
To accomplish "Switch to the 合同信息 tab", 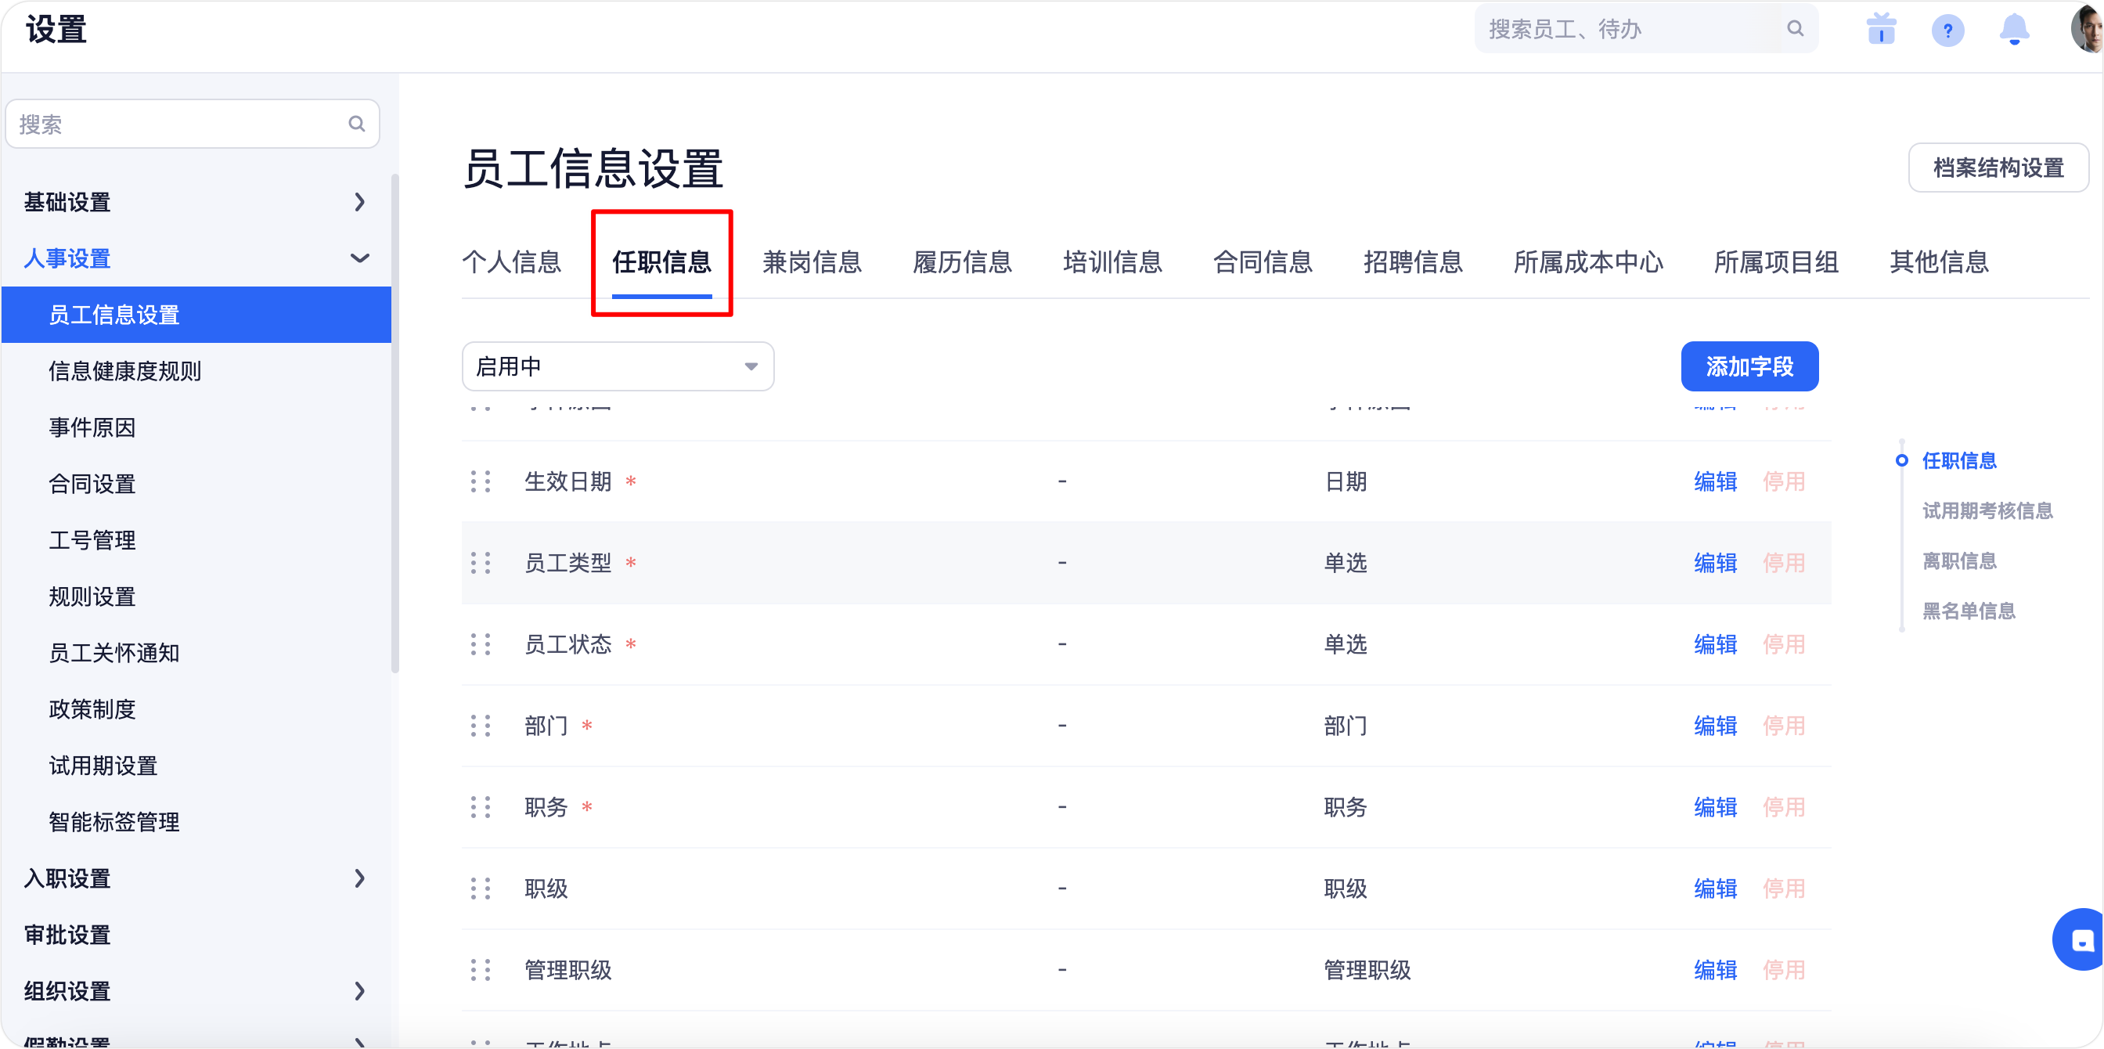I will (1262, 262).
